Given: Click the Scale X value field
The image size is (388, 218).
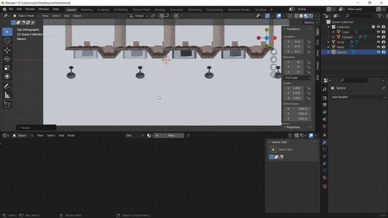Looking at the screenshot, I should (294, 88).
